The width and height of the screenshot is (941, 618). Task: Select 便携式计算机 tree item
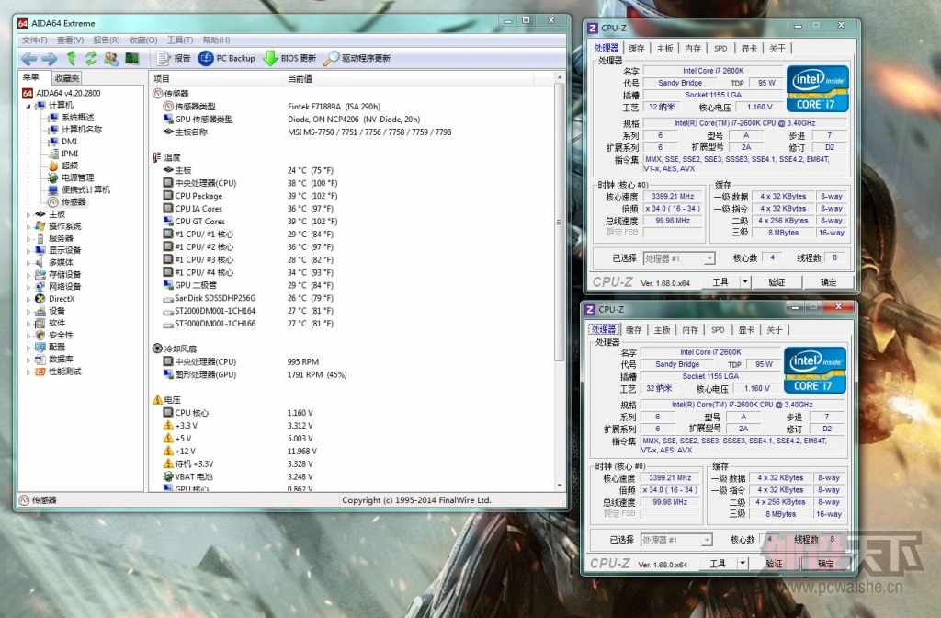tap(85, 189)
